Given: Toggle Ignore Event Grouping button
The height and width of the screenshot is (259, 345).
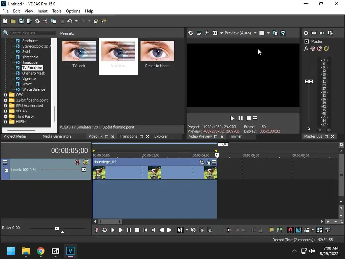Looking at the screenshot, I should coord(328,230).
